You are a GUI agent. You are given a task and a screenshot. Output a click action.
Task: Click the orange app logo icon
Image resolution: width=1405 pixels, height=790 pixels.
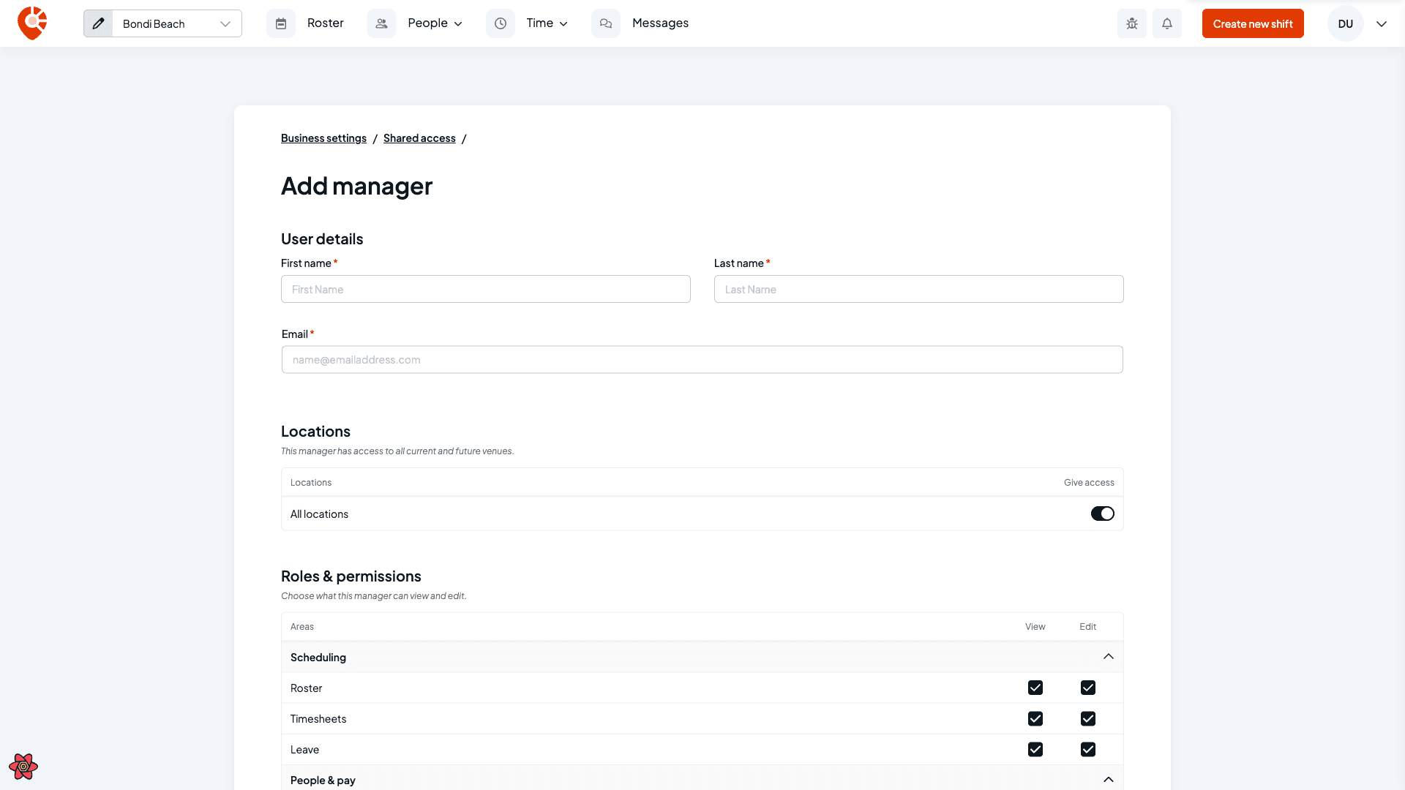coord(32,23)
